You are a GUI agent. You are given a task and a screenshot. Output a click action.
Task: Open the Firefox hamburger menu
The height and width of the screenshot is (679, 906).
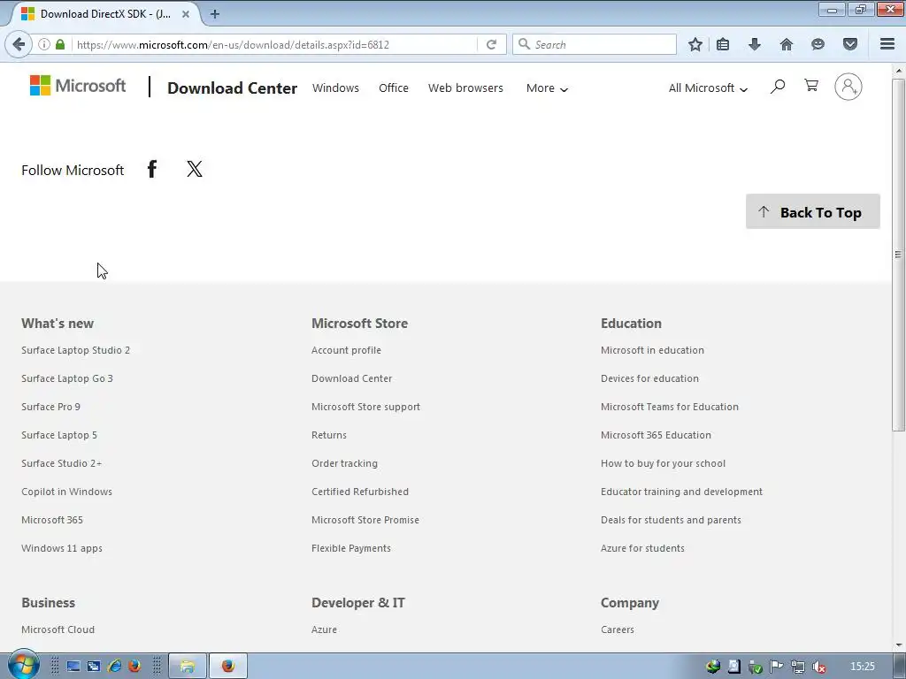click(x=887, y=44)
